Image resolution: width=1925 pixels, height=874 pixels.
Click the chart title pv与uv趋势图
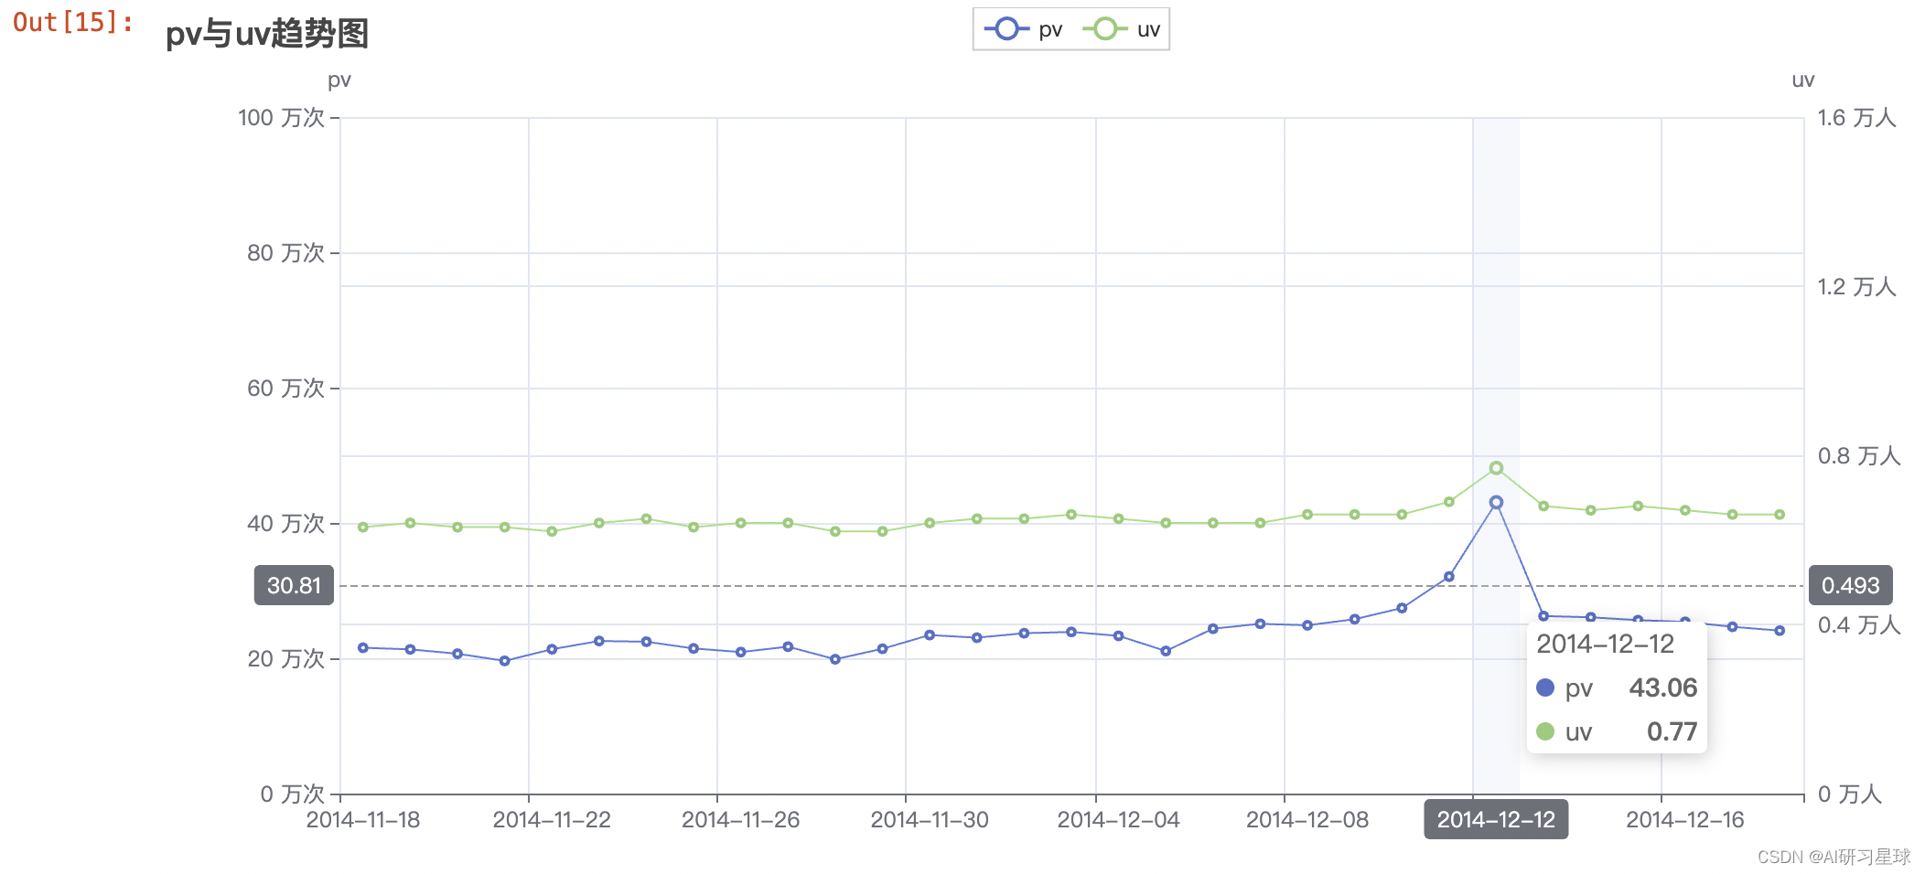tap(266, 34)
